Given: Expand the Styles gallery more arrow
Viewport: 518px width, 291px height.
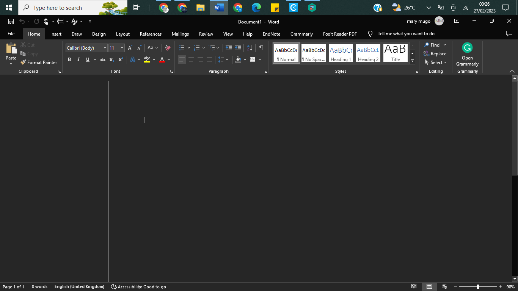Looking at the screenshot, I should [x=413, y=61].
